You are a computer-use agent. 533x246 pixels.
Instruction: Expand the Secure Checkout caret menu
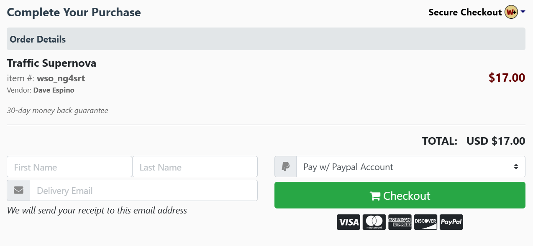[x=523, y=13]
